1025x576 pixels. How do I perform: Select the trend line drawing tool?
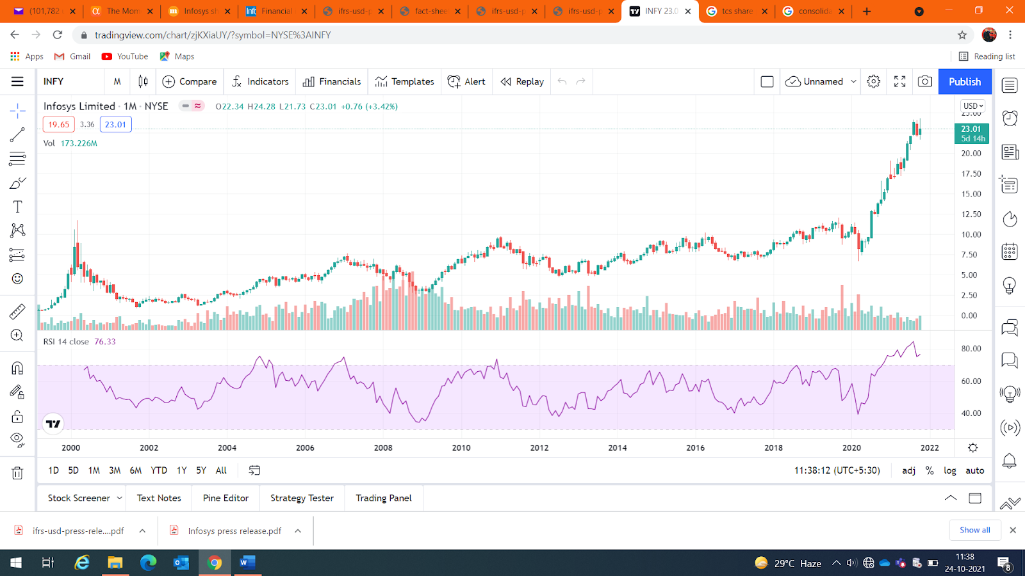point(17,134)
